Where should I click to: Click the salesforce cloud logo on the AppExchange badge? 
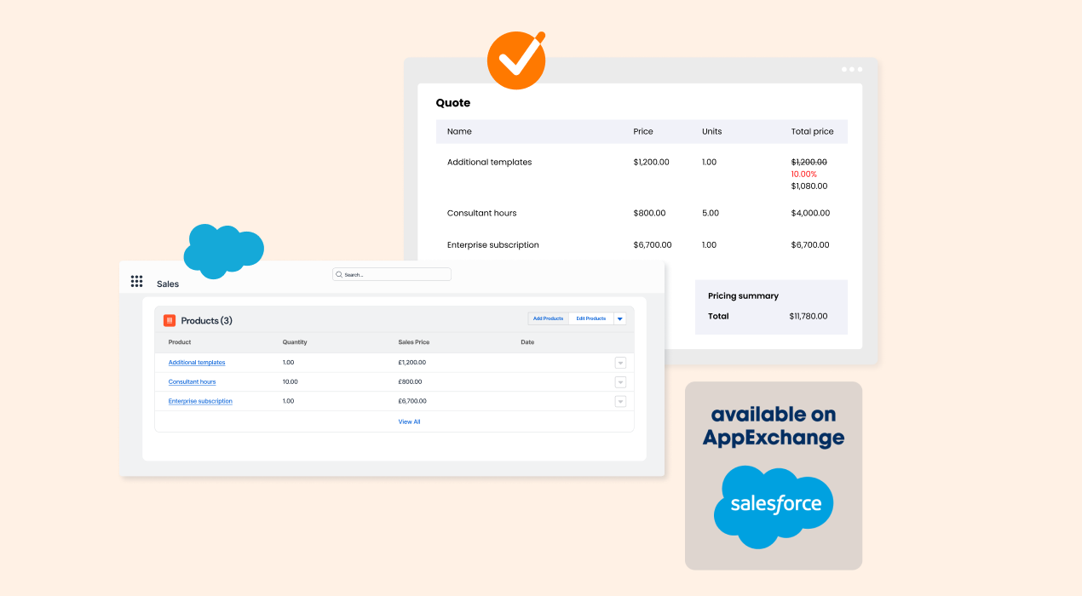point(773,505)
